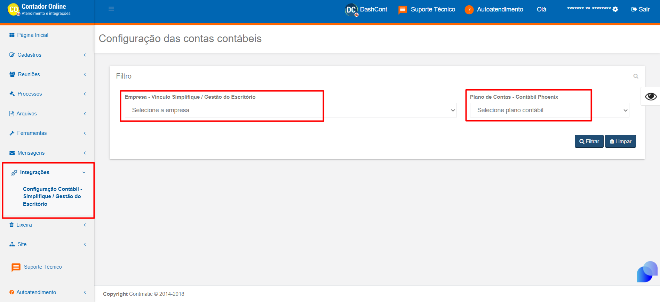
Task: Expand Arquivos chevron arrow
Action: click(85, 114)
